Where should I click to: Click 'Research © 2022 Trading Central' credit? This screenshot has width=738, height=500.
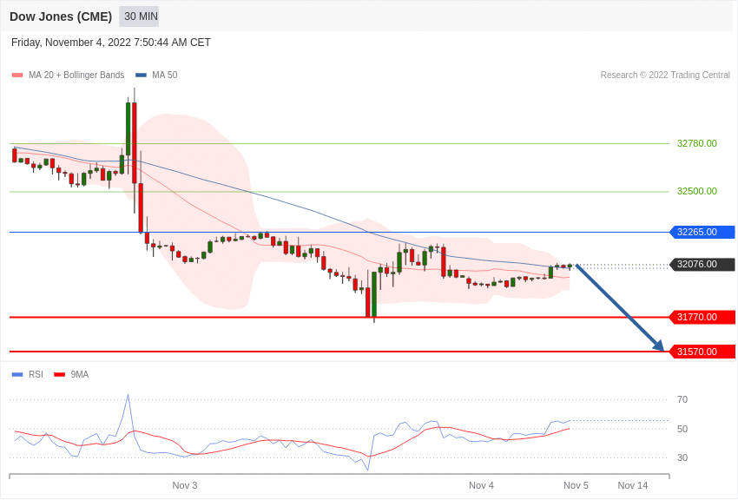tap(665, 75)
